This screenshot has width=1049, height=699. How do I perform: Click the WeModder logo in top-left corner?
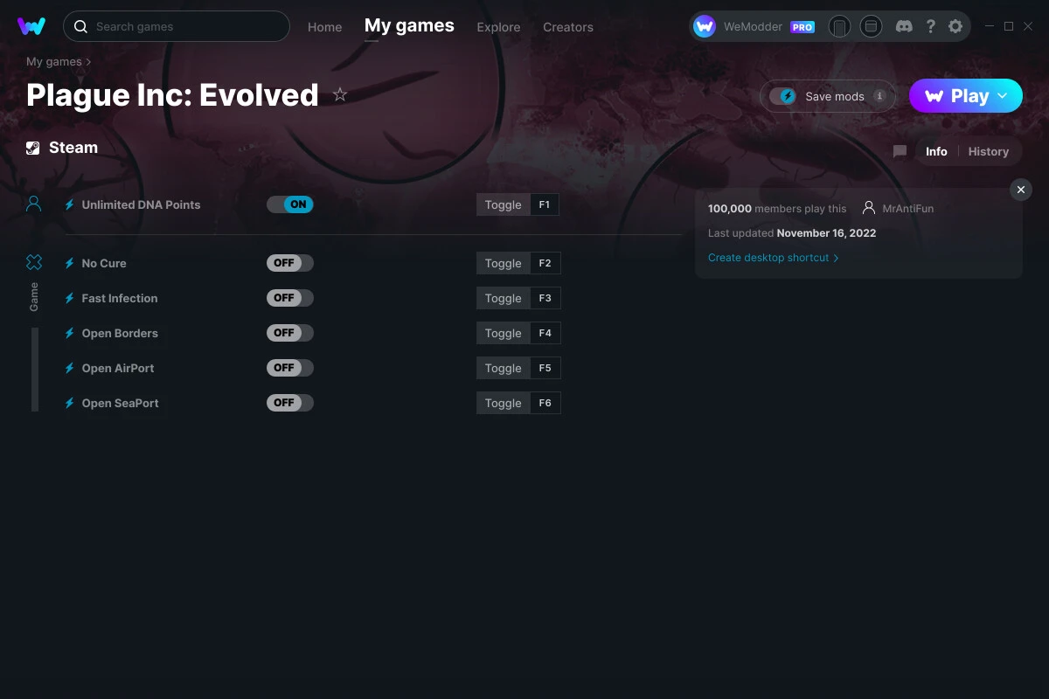(31, 26)
